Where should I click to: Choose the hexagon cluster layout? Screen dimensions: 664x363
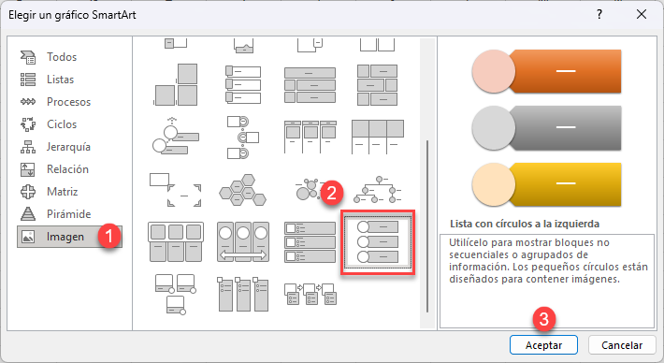click(242, 189)
